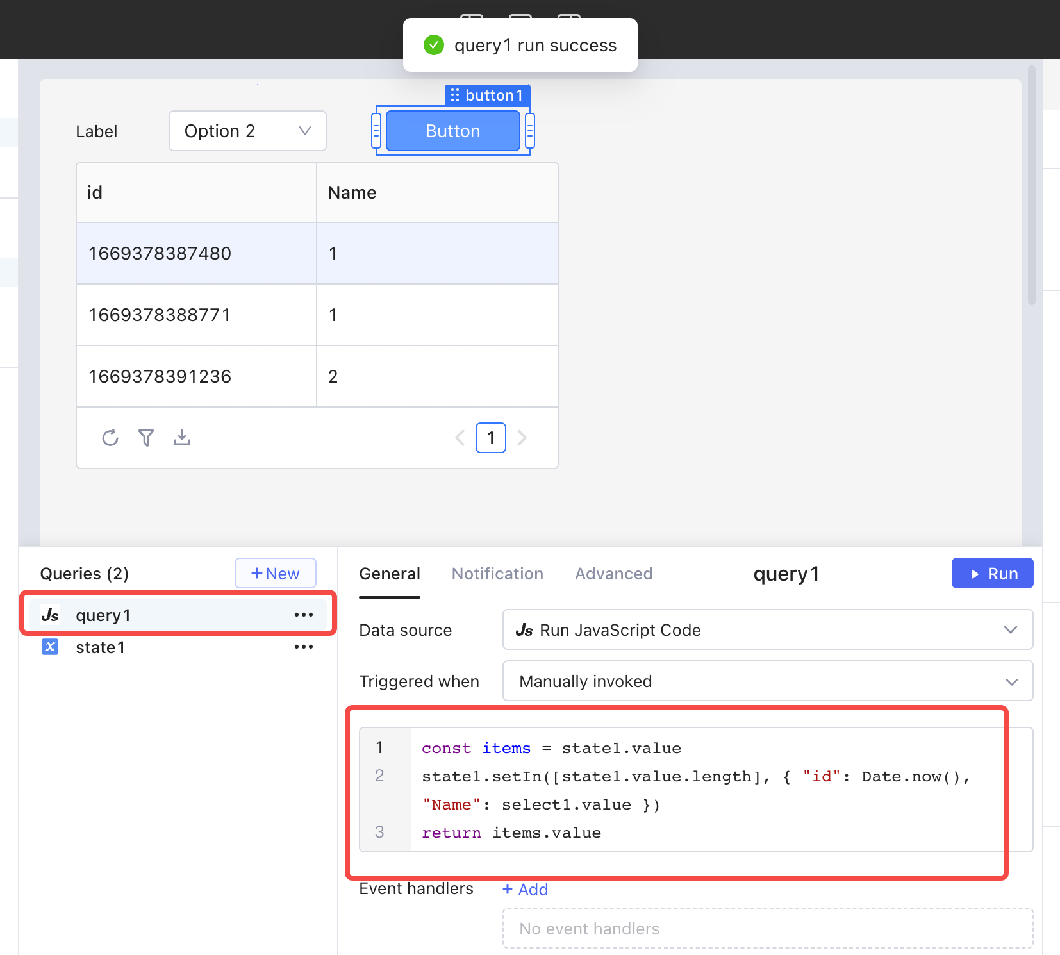Refresh the table data

pyautogui.click(x=110, y=438)
